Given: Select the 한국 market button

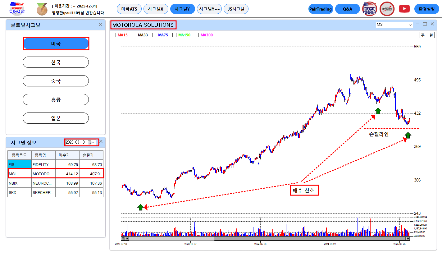Looking at the screenshot, I should pos(56,62).
